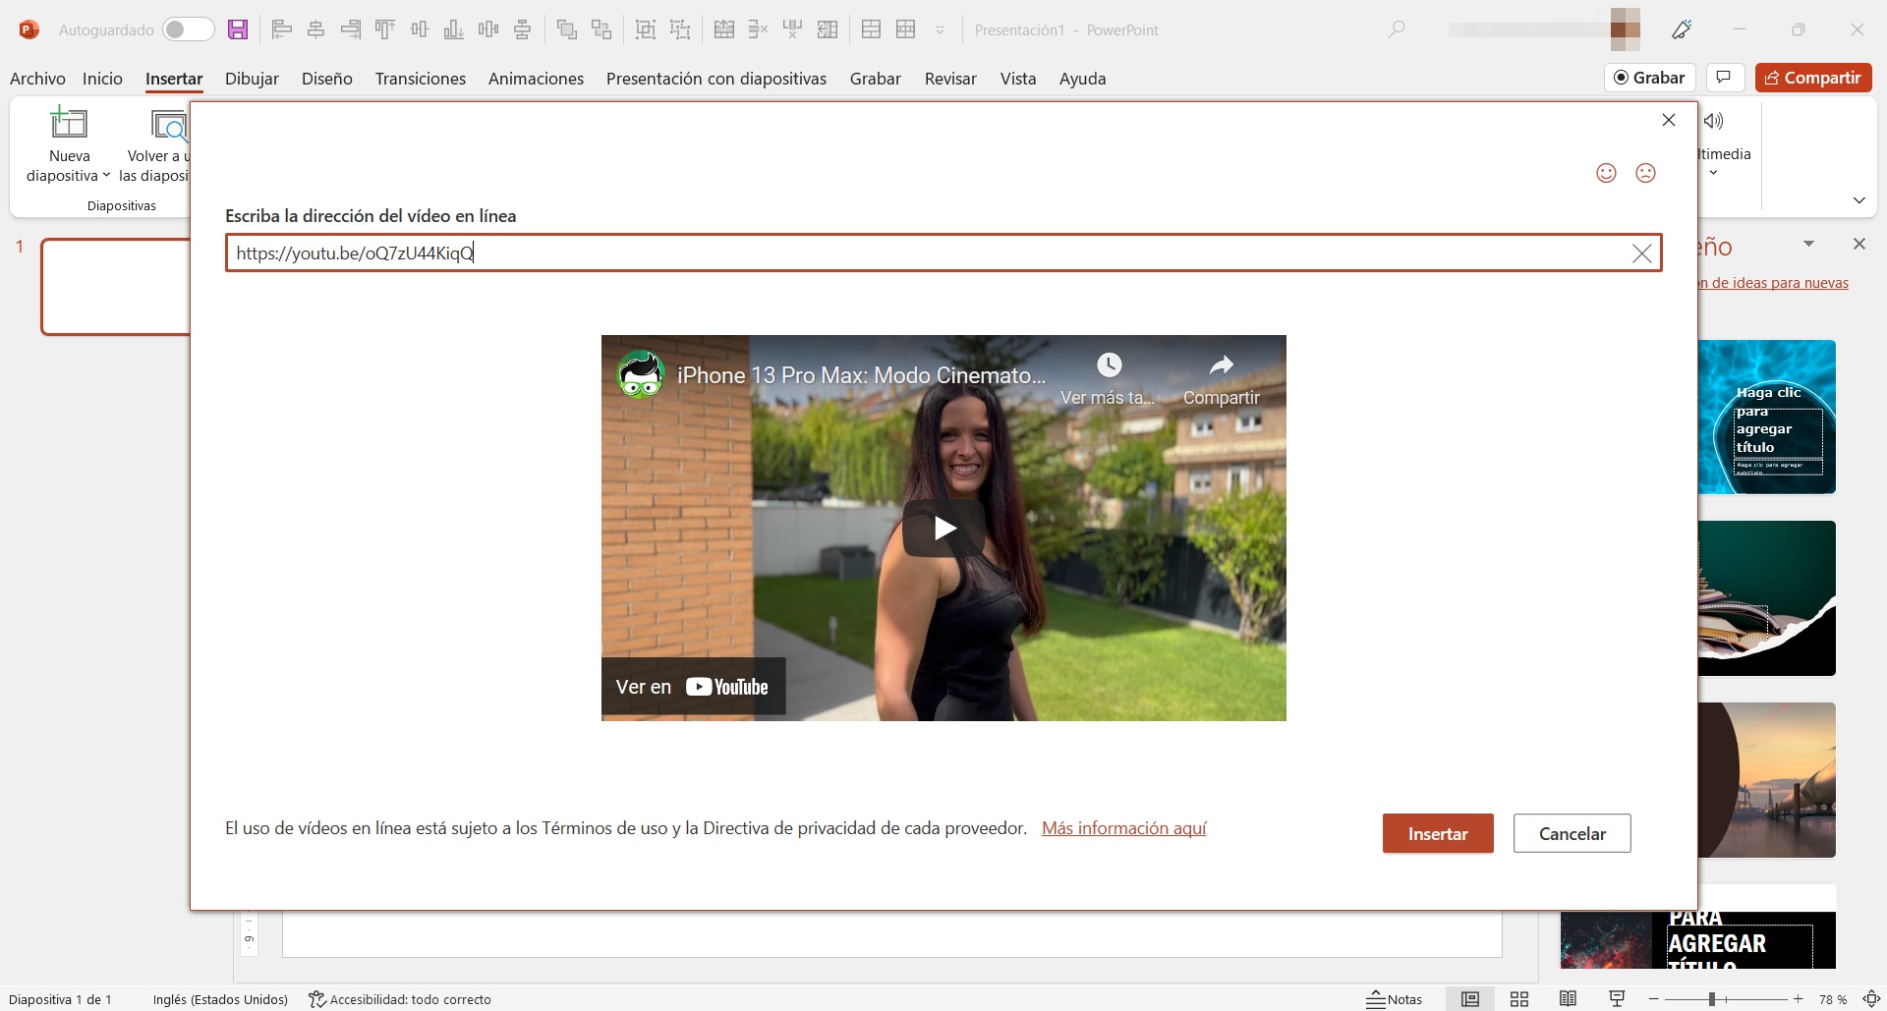Click the zoom slider handle in status bar

(x=1712, y=999)
